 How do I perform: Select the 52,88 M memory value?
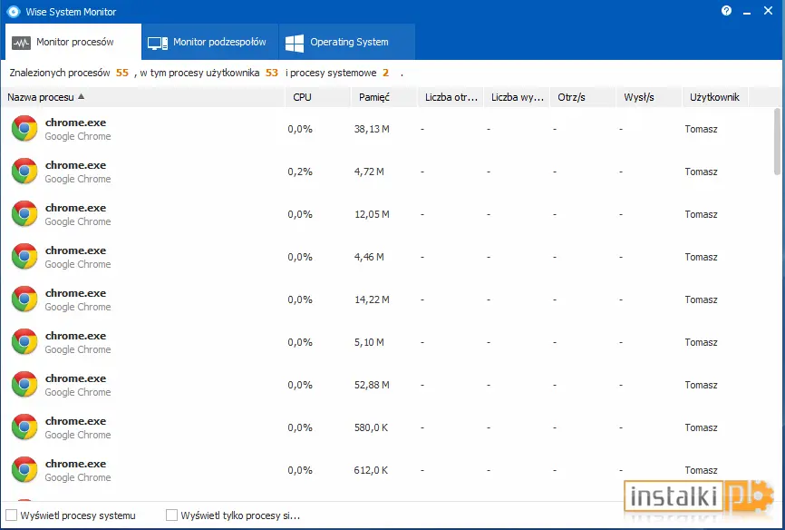(x=372, y=385)
